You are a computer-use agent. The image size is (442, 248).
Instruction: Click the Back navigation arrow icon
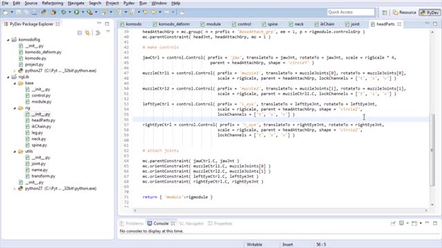(154, 12)
